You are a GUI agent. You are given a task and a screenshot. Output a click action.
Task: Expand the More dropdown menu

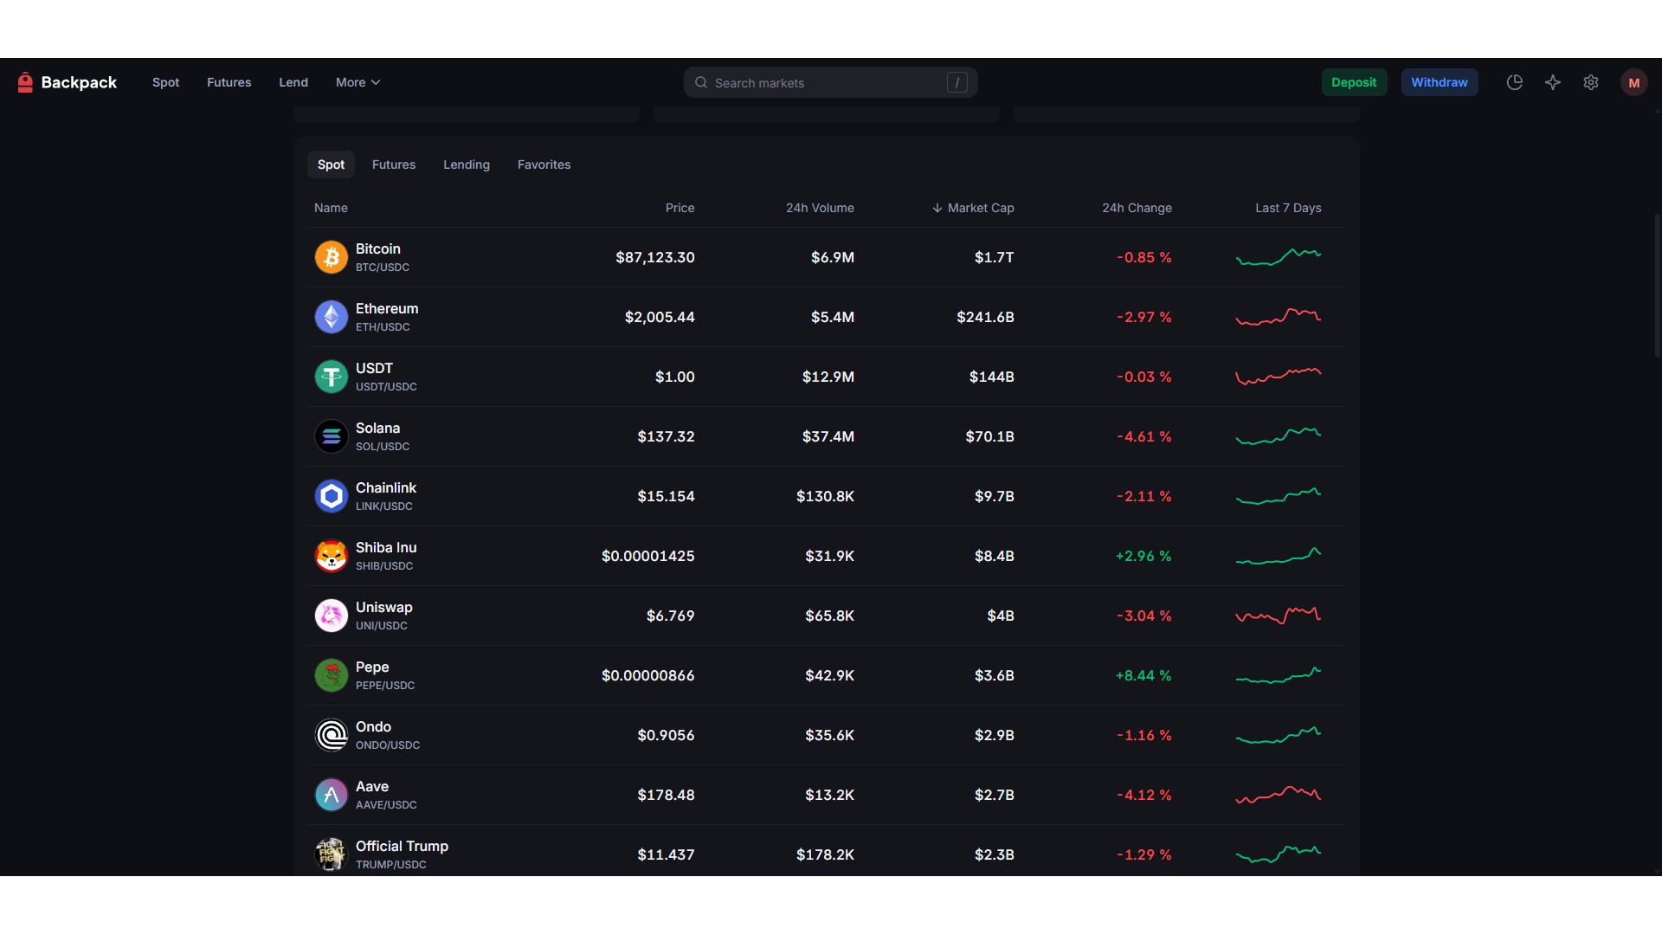point(358,82)
